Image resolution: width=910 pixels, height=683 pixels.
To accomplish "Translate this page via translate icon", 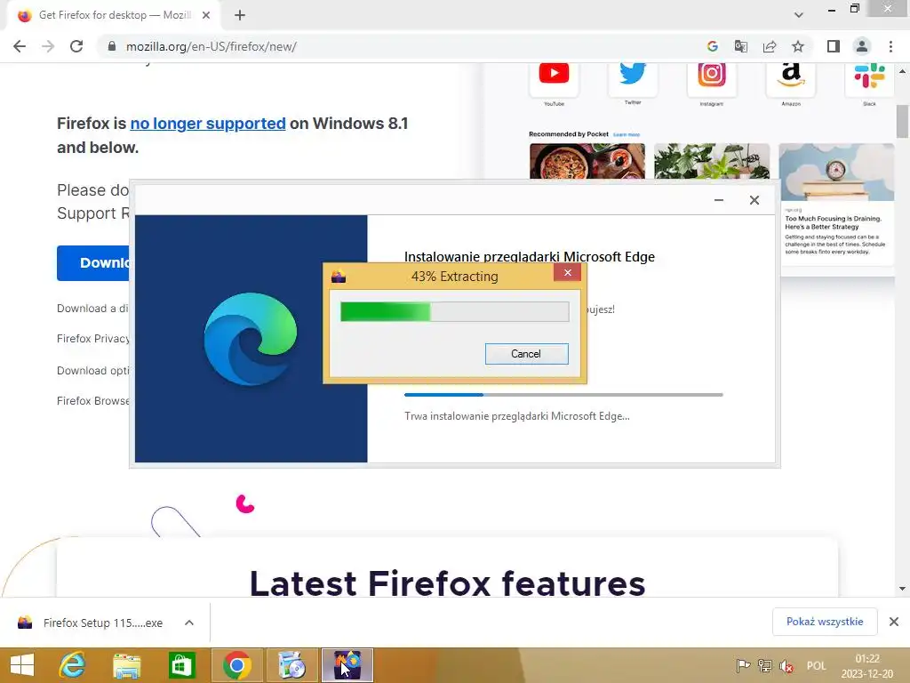I will (x=741, y=46).
